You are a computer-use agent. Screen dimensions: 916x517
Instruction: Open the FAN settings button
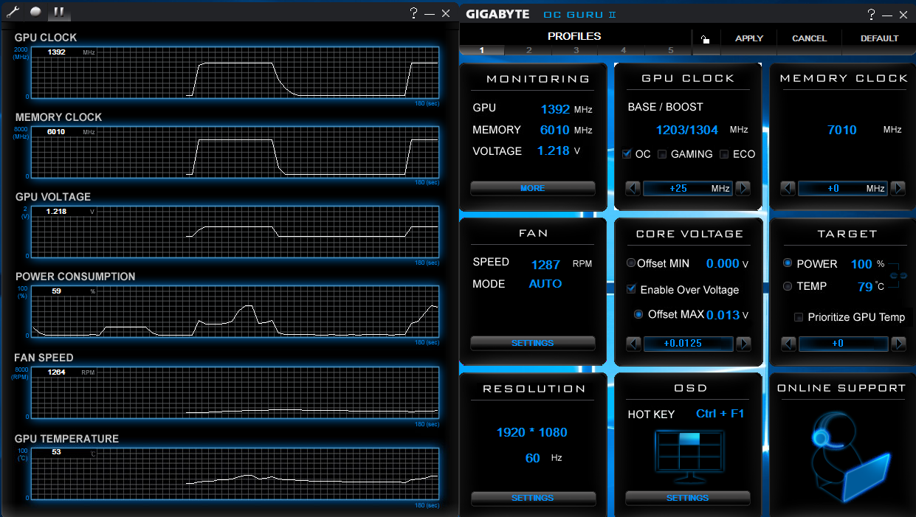pos(533,343)
